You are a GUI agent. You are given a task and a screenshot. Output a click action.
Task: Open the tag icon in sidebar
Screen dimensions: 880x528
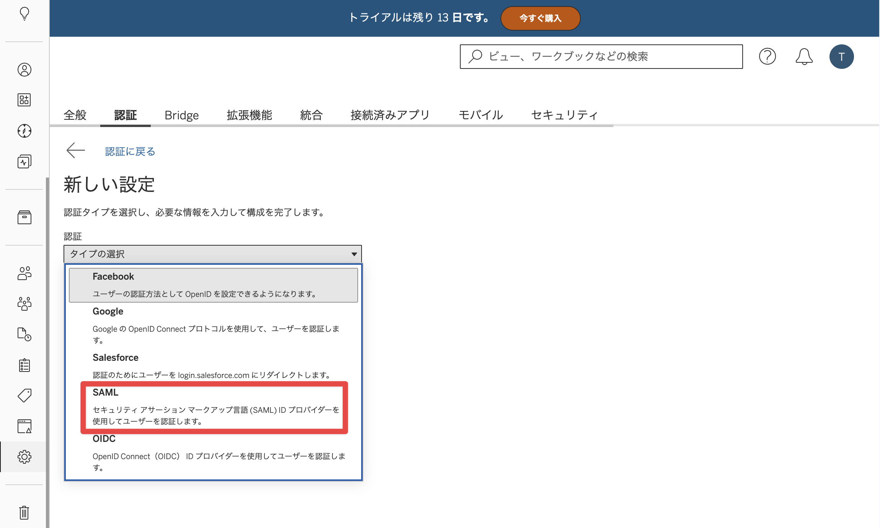click(x=24, y=395)
